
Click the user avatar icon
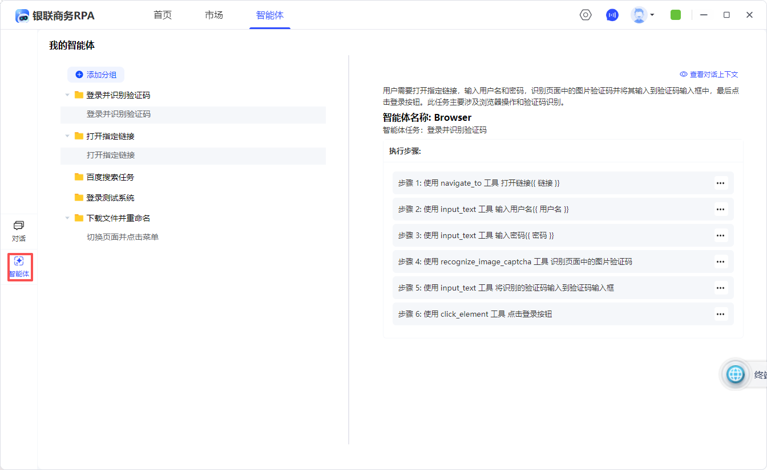639,15
